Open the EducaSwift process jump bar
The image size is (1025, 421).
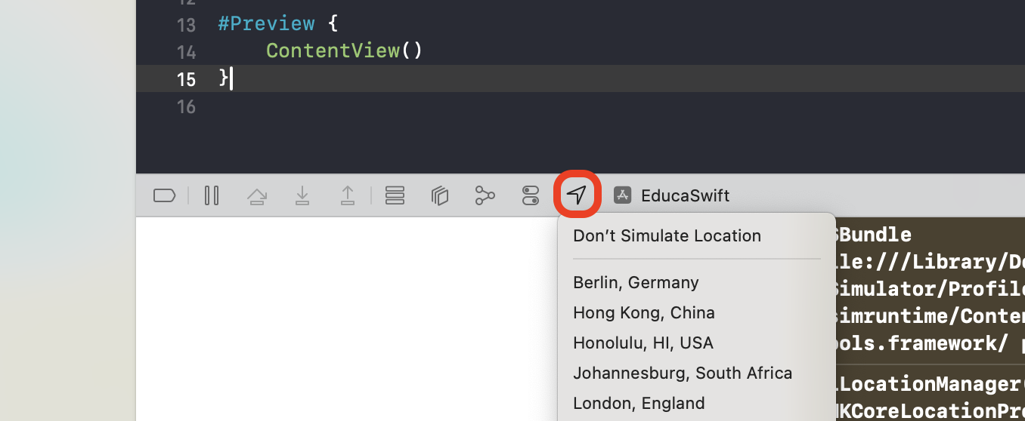(x=685, y=196)
